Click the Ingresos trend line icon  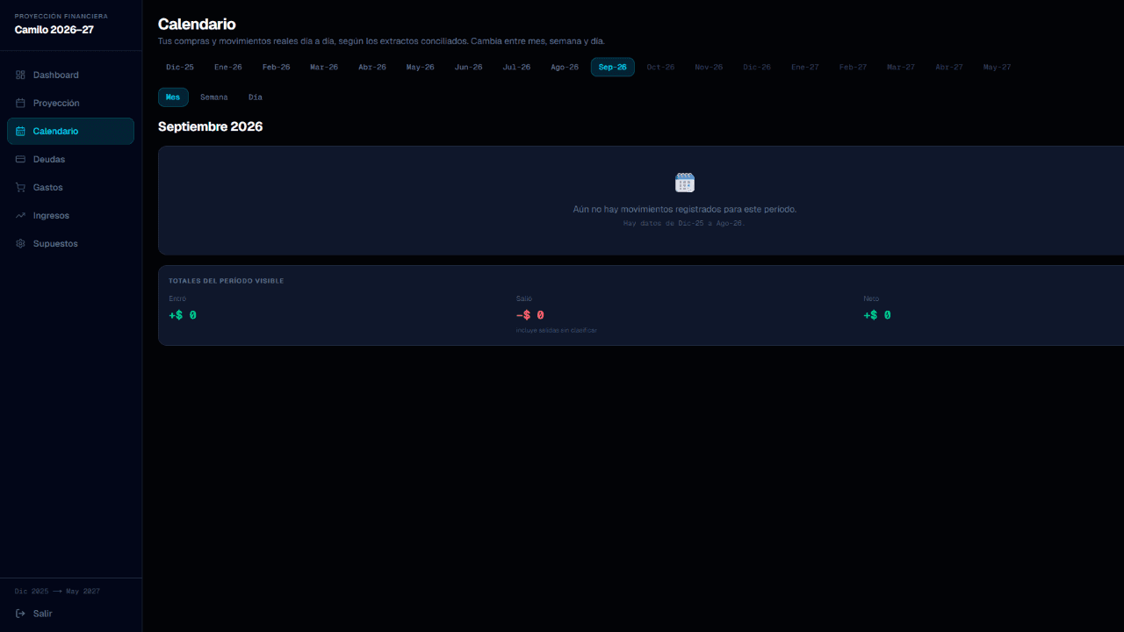click(x=20, y=215)
